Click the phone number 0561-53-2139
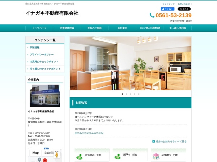217x162 pixels. coord(174,15)
